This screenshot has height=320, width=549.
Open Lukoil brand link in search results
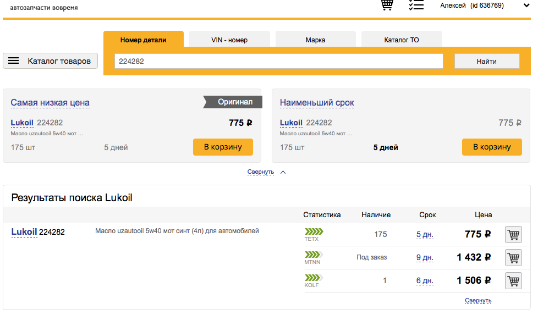click(24, 232)
